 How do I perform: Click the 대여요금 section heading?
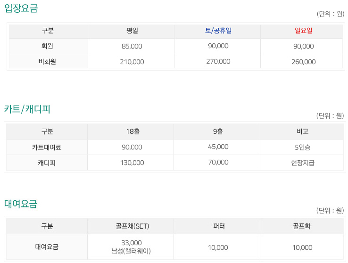click(x=21, y=204)
